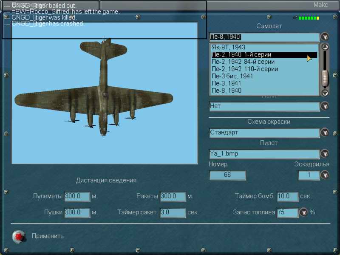Grab the aircraft list scrollbar thumb

(x=325, y=78)
